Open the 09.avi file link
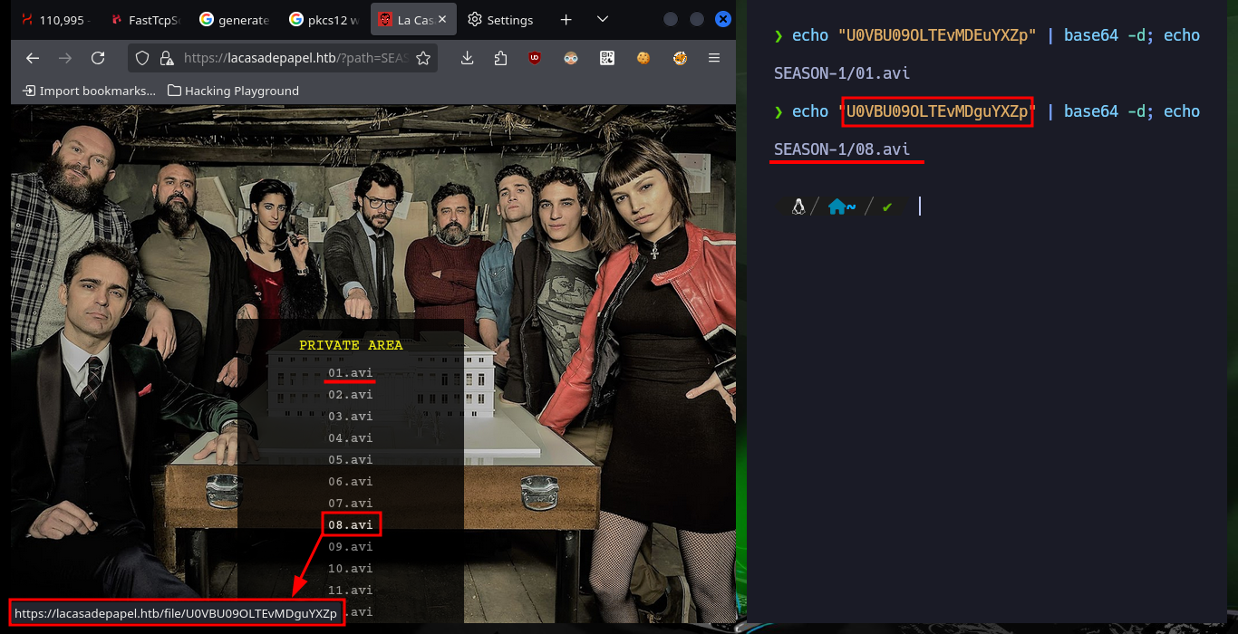 click(350, 546)
